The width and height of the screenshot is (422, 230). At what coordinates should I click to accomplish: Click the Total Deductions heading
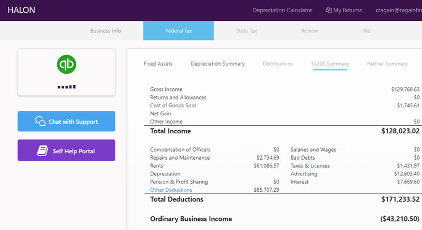pyautogui.click(x=177, y=199)
